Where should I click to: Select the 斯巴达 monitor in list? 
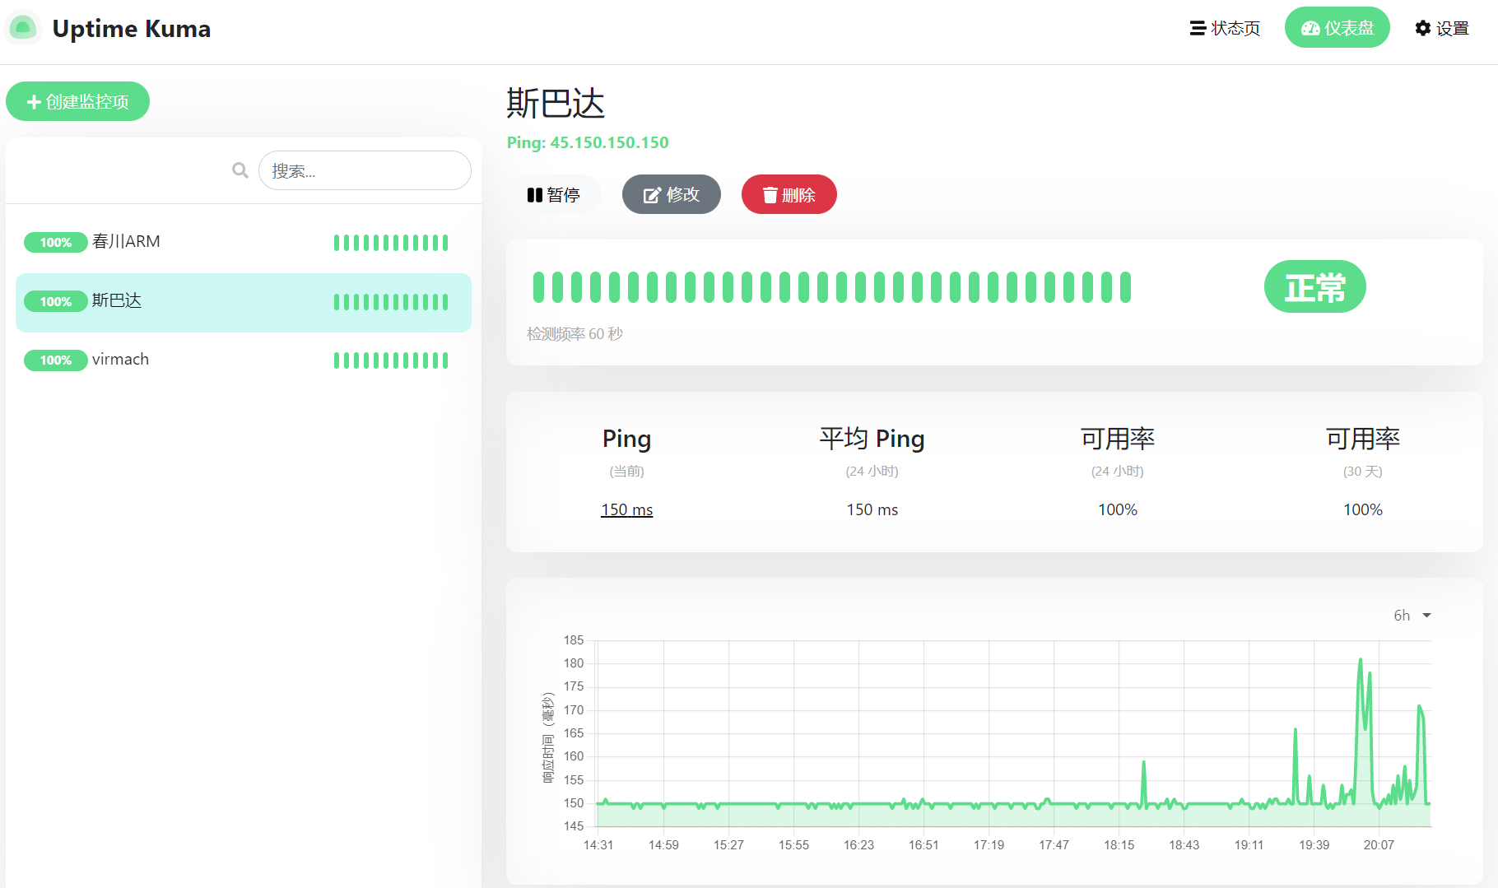click(244, 302)
